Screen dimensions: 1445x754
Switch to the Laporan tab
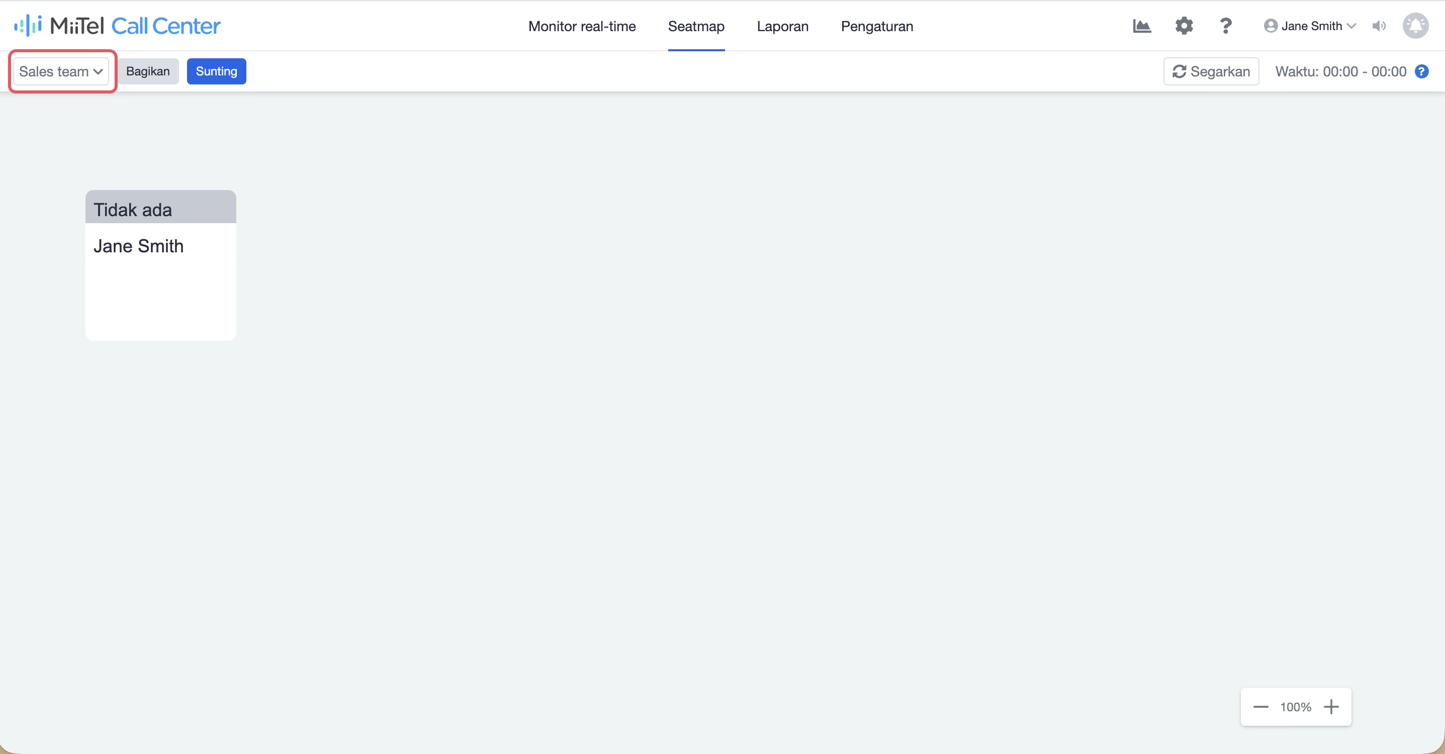[782, 26]
